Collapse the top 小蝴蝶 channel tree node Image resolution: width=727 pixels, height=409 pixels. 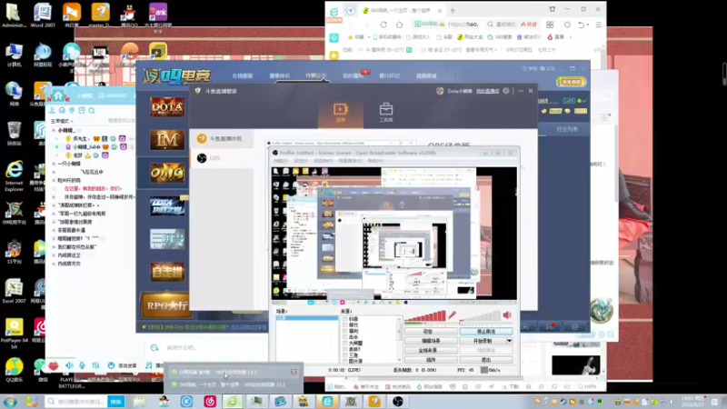pyautogui.click(x=54, y=130)
